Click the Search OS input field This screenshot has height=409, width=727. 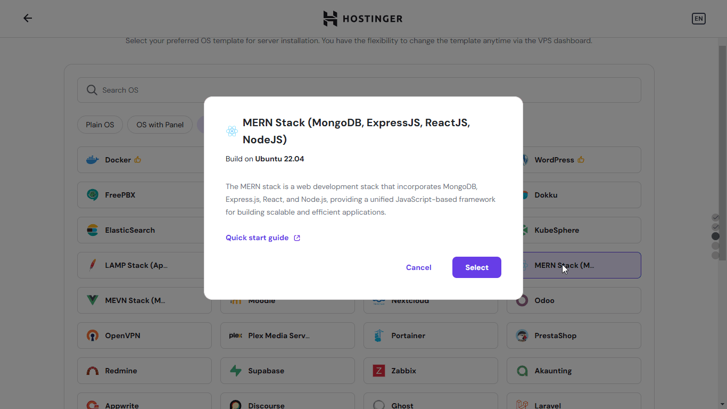pos(359,90)
